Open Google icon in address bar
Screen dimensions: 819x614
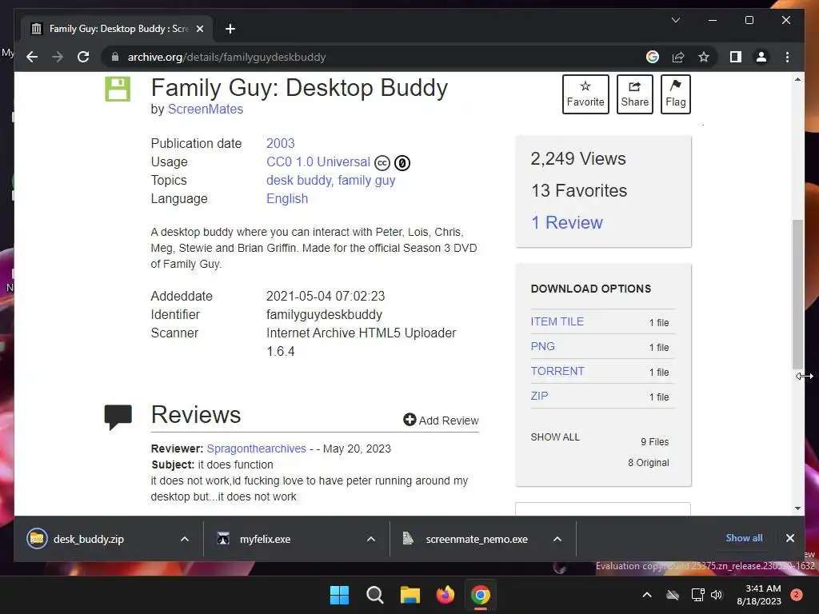coord(653,57)
